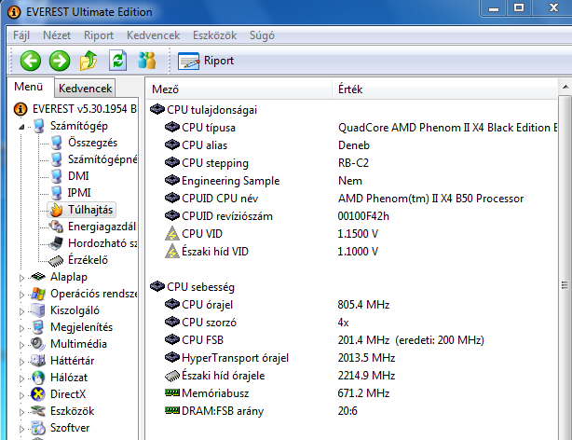The width and height of the screenshot is (572, 440).
Task: Click the DirectX icon in tree
Action: pos(38,394)
